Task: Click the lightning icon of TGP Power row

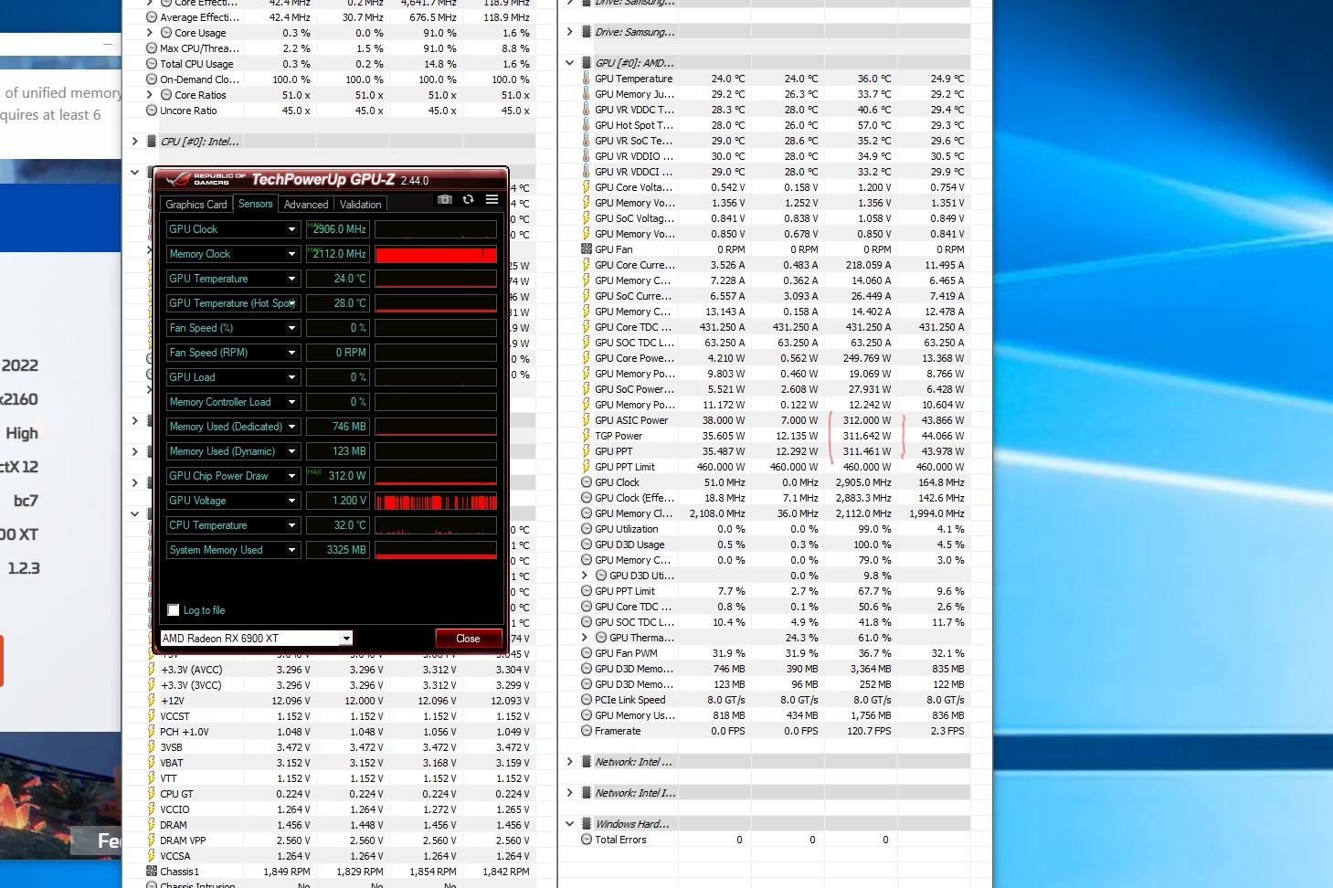Action: click(x=587, y=436)
